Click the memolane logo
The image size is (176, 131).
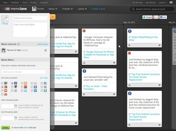15,9
